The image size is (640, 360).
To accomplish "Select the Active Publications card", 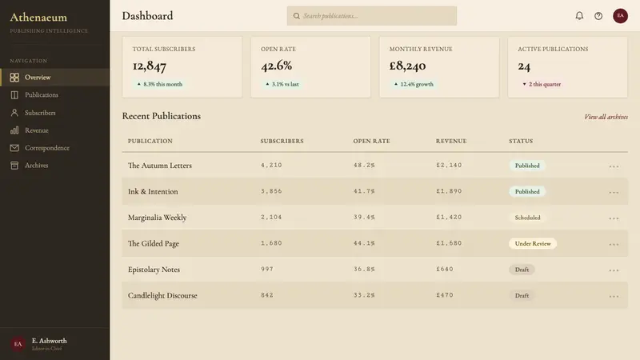I will pyautogui.click(x=568, y=67).
